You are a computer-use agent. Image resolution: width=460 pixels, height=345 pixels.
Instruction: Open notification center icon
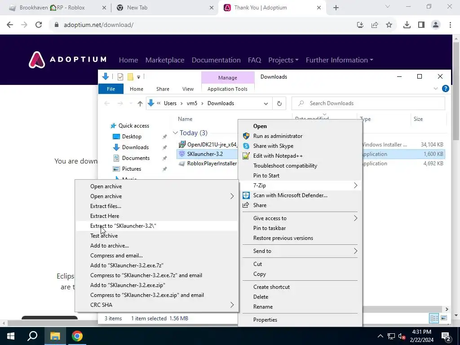click(x=446, y=336)
